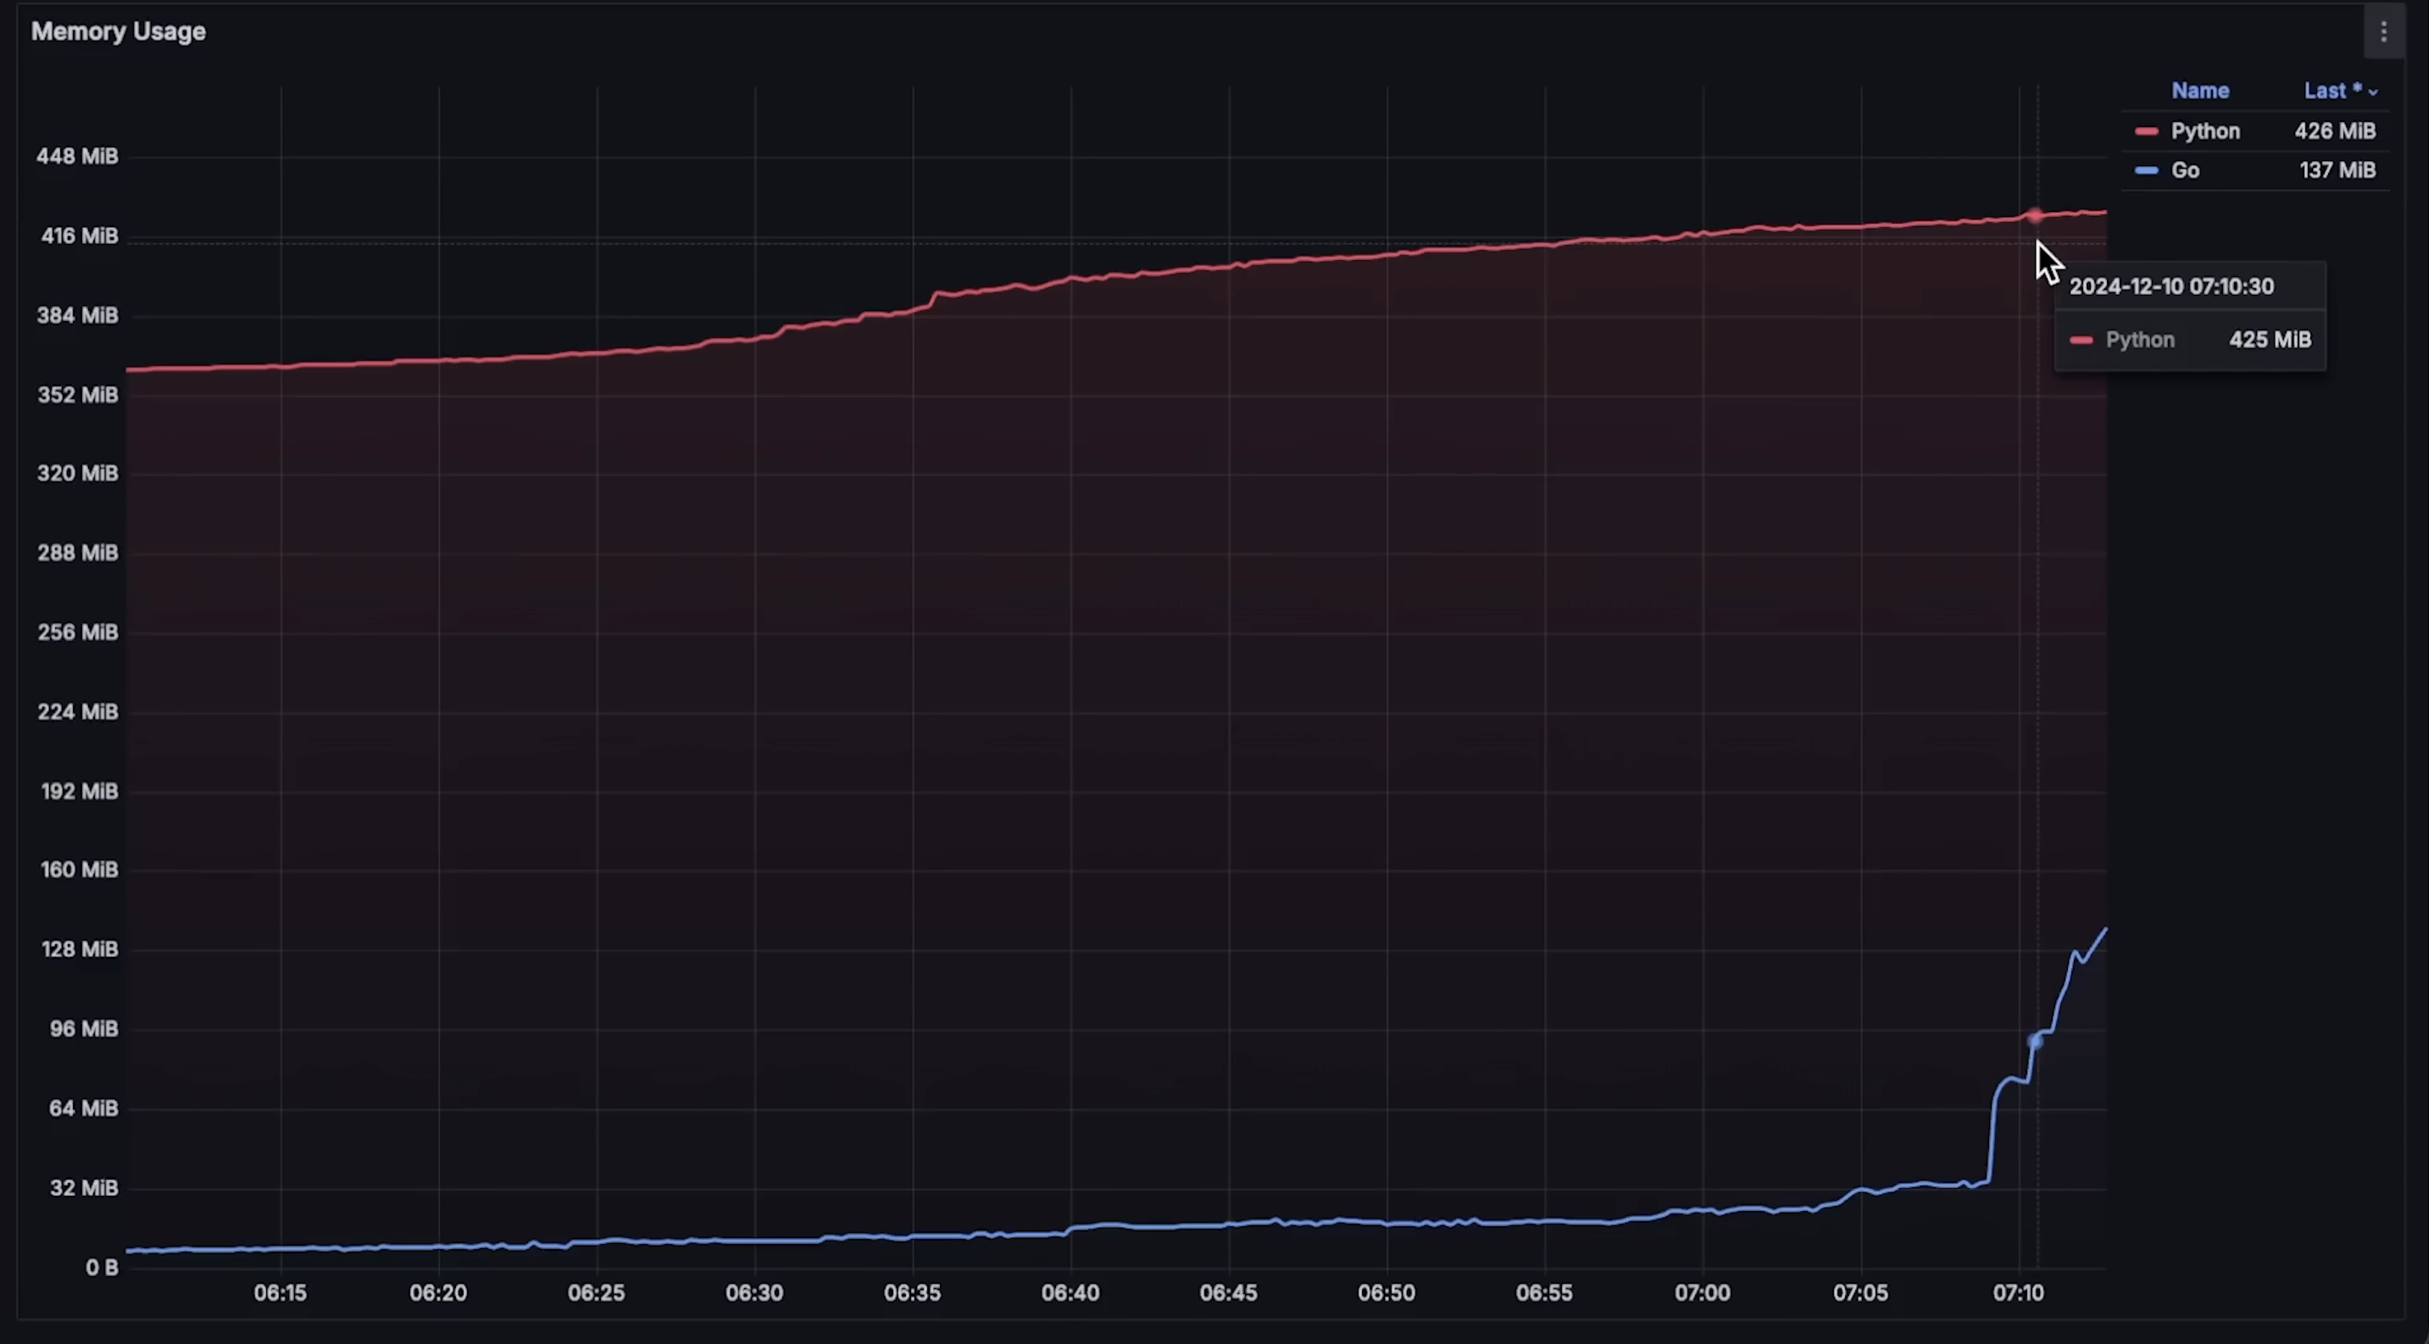Image resolution: width=2429 pixels, height=1344 pixels.
Task: Sort legend by Name column header
Action: [2200, 91]
